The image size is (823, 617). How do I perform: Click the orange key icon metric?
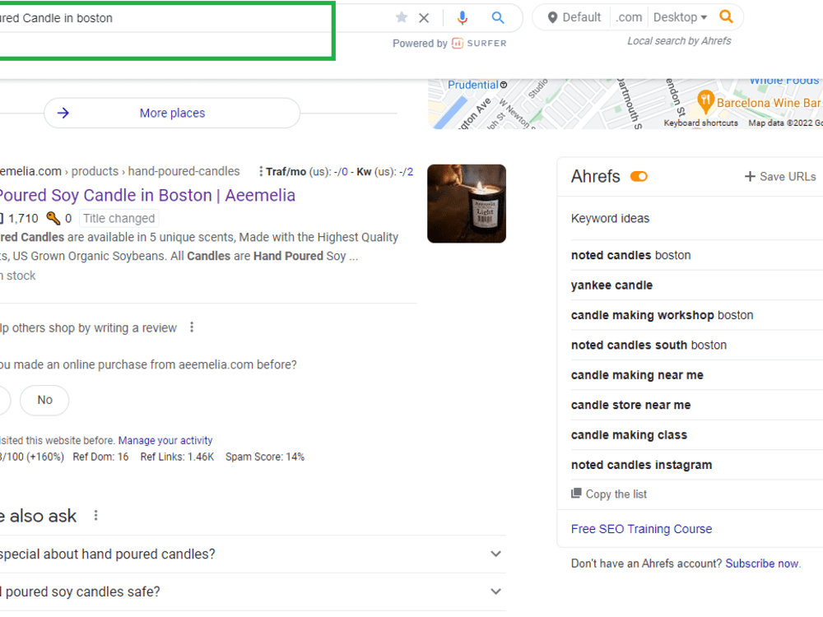coord(53,218)
